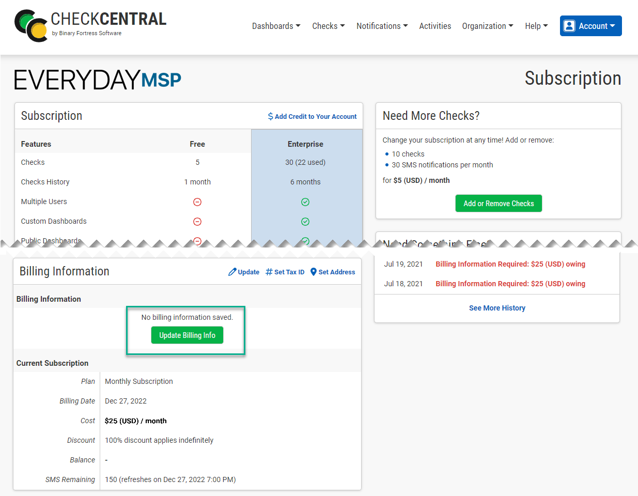Viewport: 638px width, 496px height.
Task: Open the Account dropdown button
Action: pyautogui.click(x=591, y=26)
